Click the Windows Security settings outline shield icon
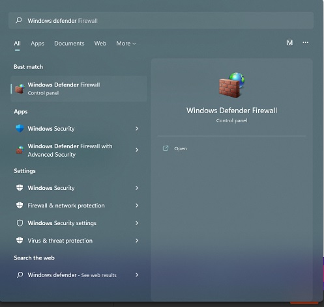Image resolution: width=324 pixels, height=307 pixels. [x=20, y=223]
